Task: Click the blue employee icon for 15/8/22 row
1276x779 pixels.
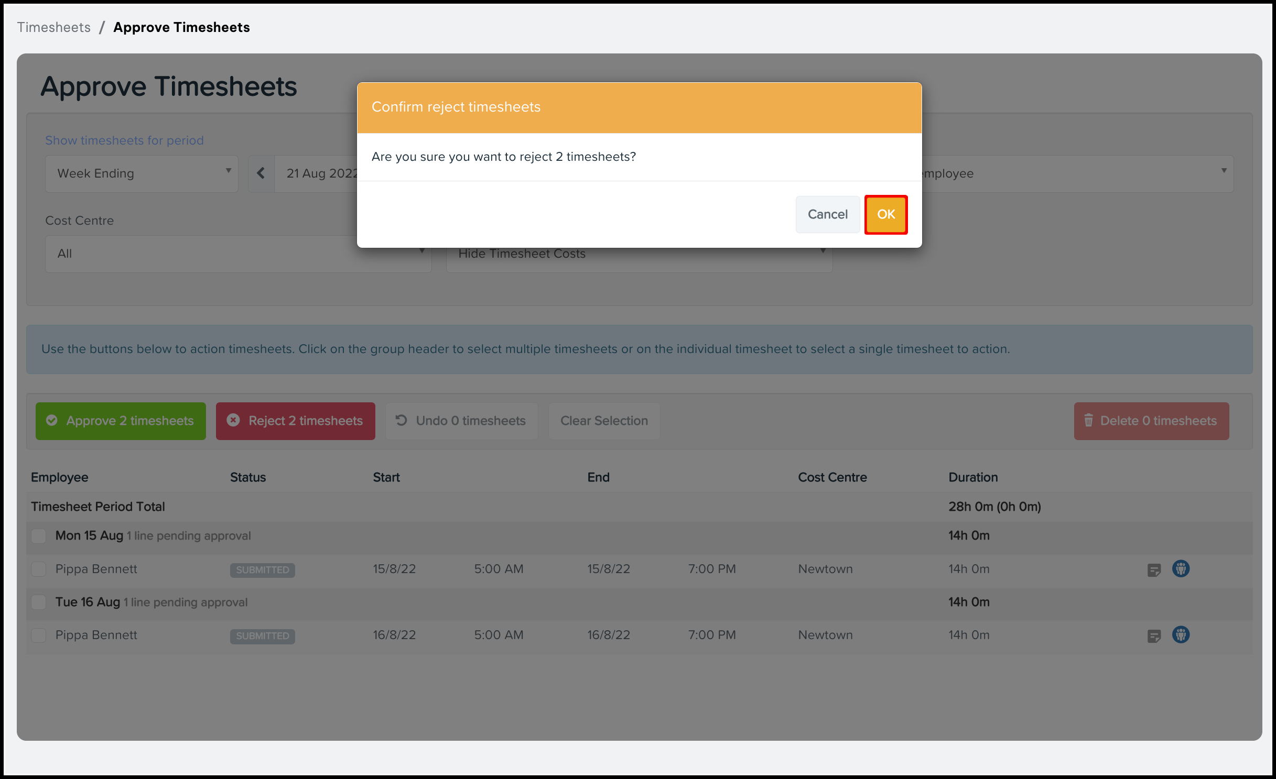Action: [1181, 568]
